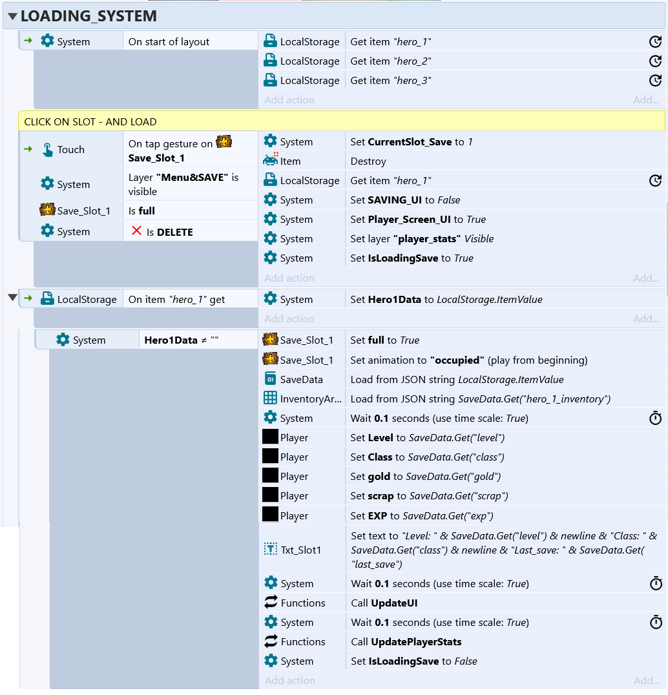Click Add action below Set Hero1Data action

click(x=289, y=319)
